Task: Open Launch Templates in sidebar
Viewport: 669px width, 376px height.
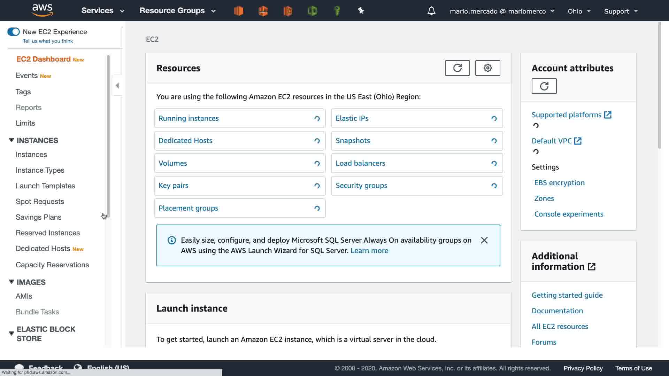Action: (45, 186)
